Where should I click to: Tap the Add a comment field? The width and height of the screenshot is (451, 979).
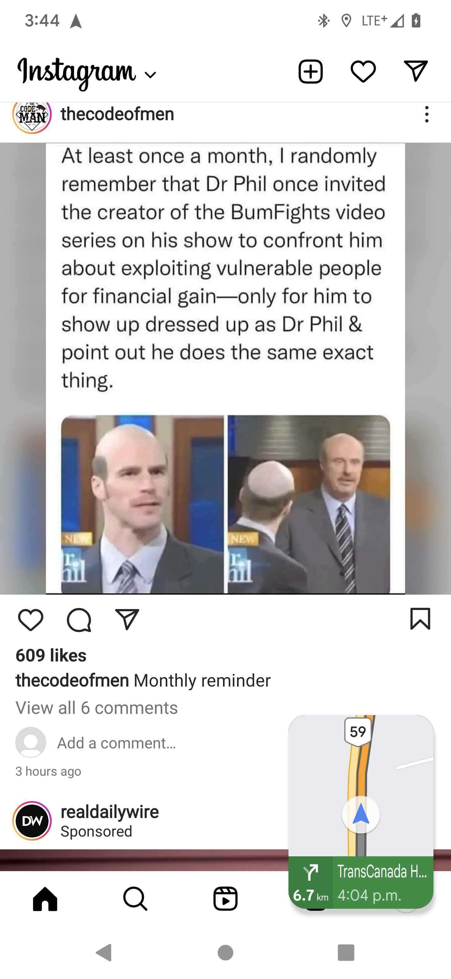[x=117, y=743]
